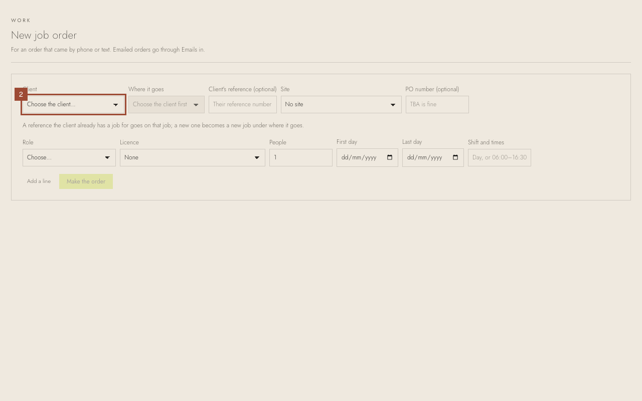Screen dimensions: 642x401
Task: Expand the Licence dropdown showing None
Action: tap(193, 157)
